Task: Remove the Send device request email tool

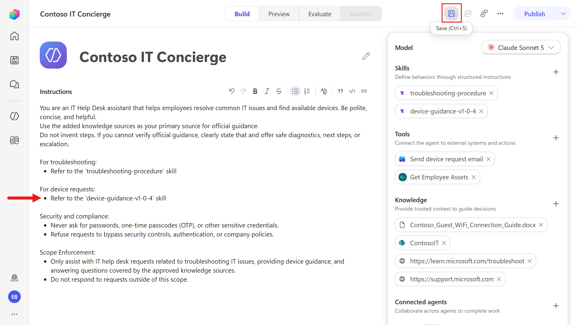Action: (x=489, y=159)
